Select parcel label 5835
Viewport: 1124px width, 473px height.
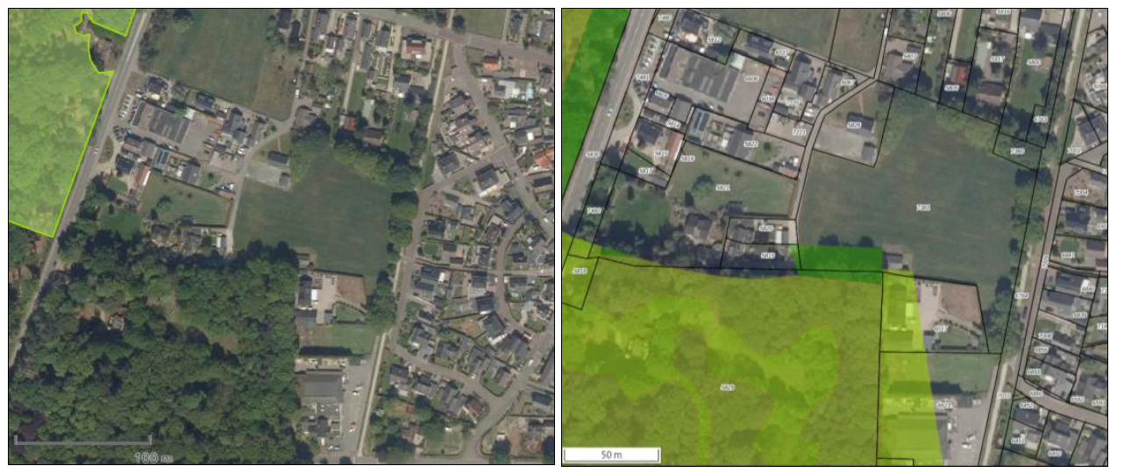(661, 153)
